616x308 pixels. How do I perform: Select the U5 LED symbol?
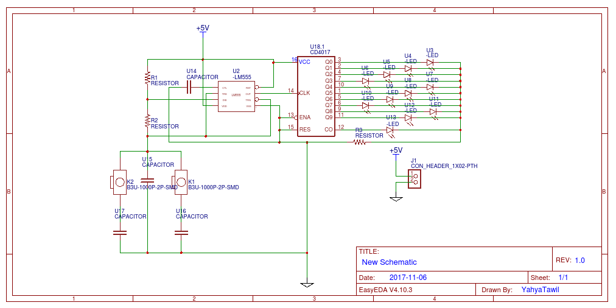[387, 75]
